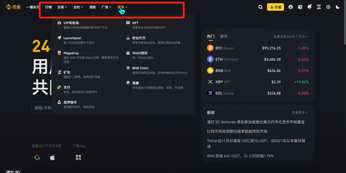Click the yellow 充值 button
This screenshot has height=173, width=346.
click(x=275, y=7)
